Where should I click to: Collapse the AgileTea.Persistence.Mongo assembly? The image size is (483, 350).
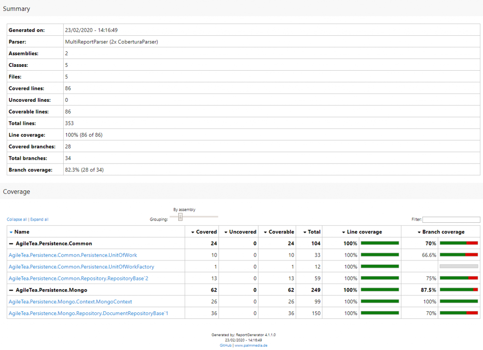pyautogui.click(x=11, y=290)
